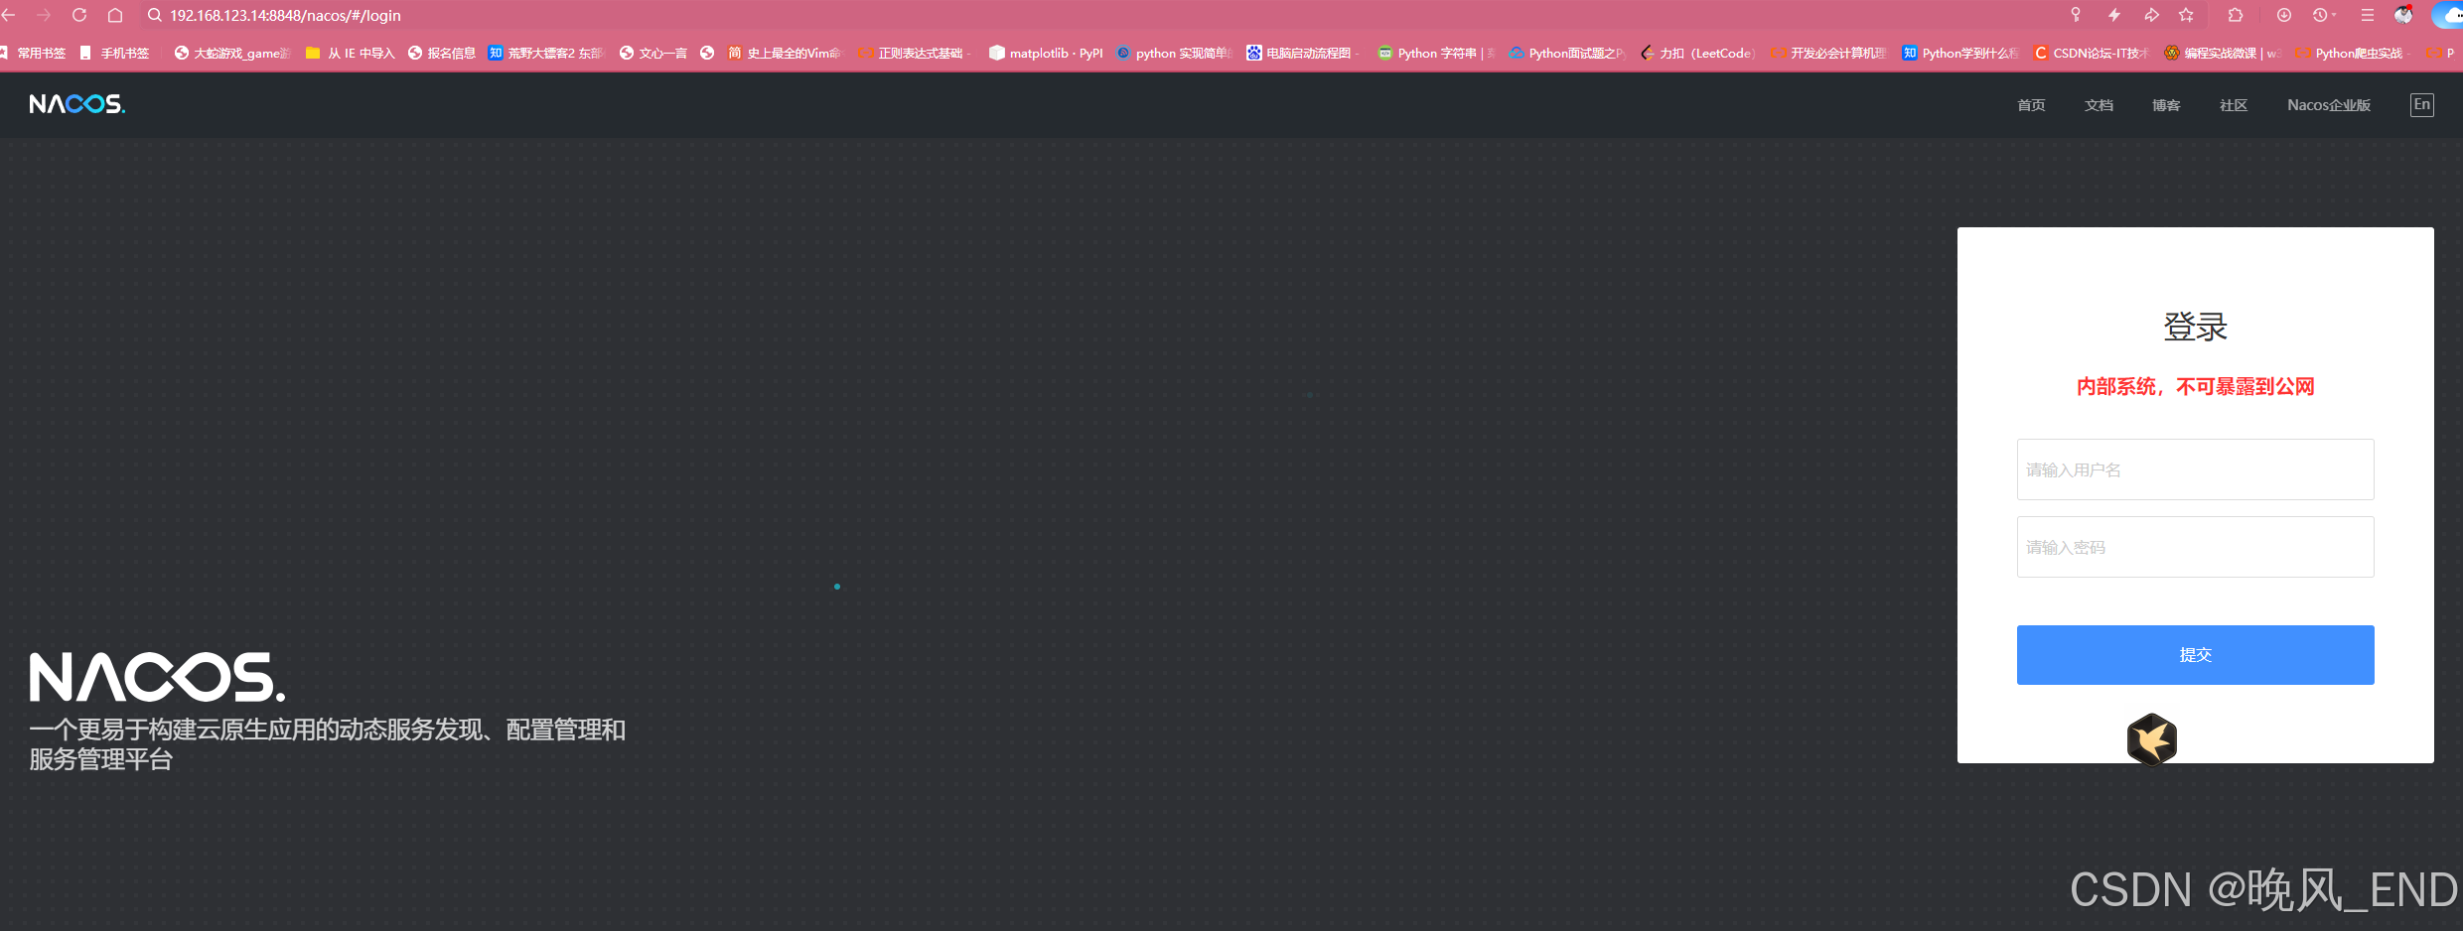Open 文档 in Nacos navigation
Viewport: 2463px width, 931px height.
(2099, 105)
